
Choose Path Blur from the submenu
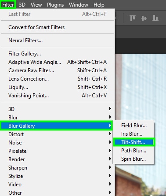click(x=134, y=151)
